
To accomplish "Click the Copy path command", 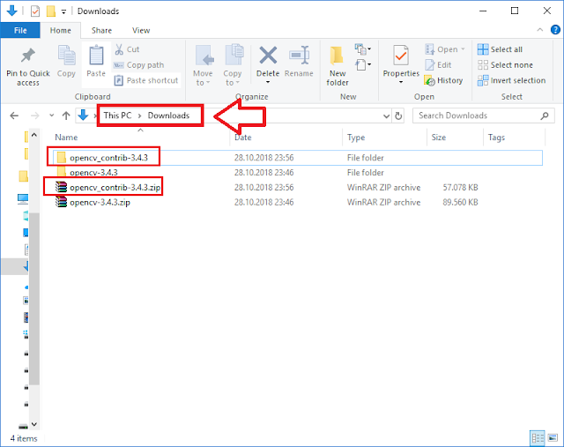I will 139,65.
